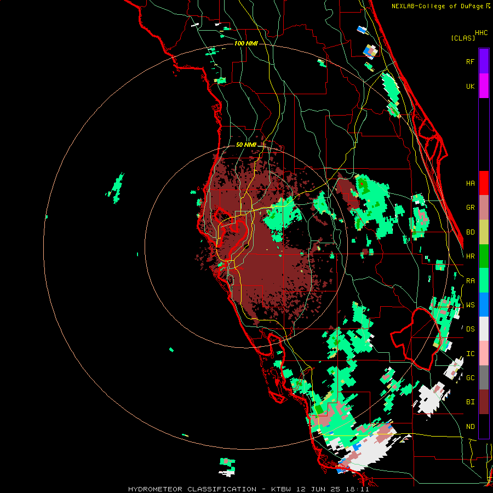Click the RF legend label
Viewport: 493px width, 493px height.
pyautogui.click(x=470, y=61)
